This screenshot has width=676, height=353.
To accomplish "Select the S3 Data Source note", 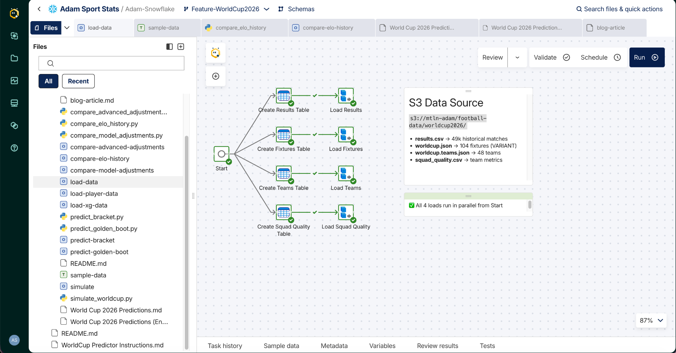I will 468,136.
